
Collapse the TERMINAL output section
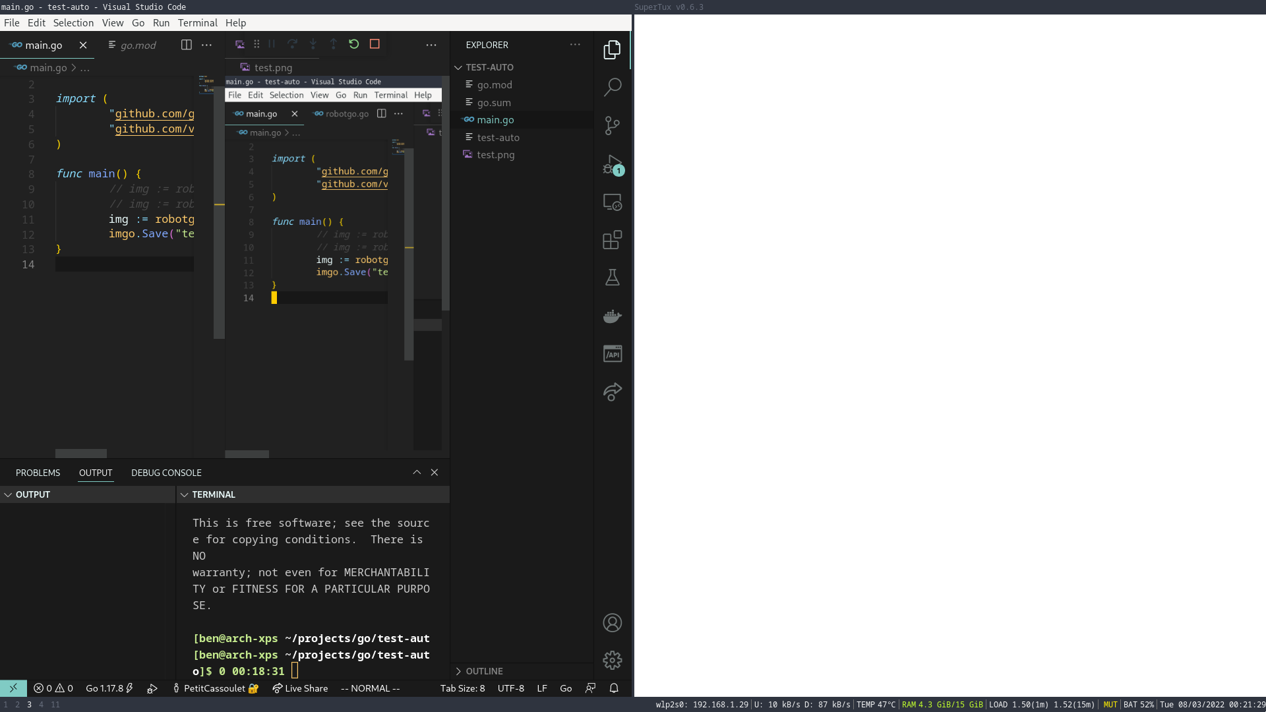[184, 494]
